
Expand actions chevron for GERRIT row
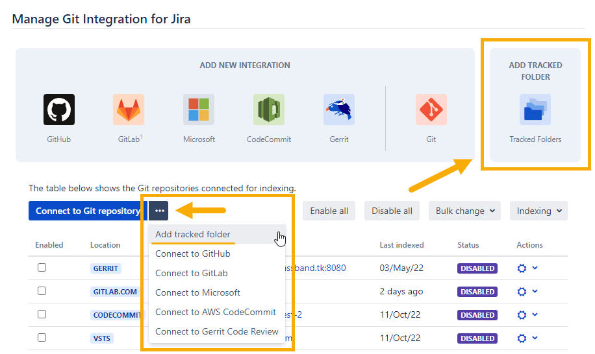[535, 268]
